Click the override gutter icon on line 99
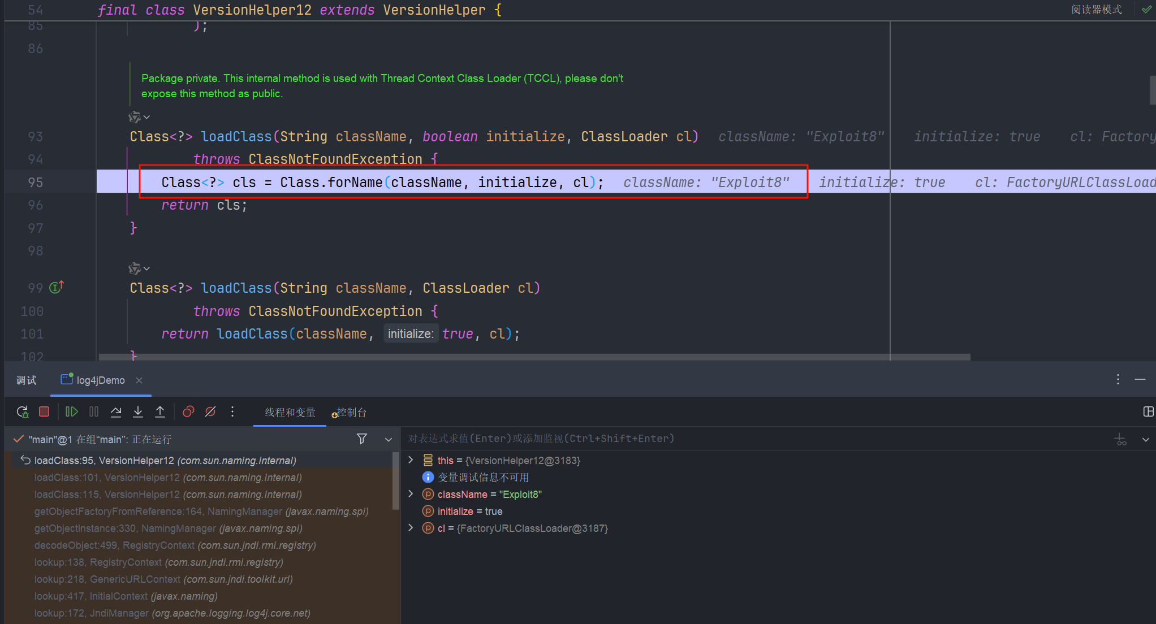 (57, 287)
